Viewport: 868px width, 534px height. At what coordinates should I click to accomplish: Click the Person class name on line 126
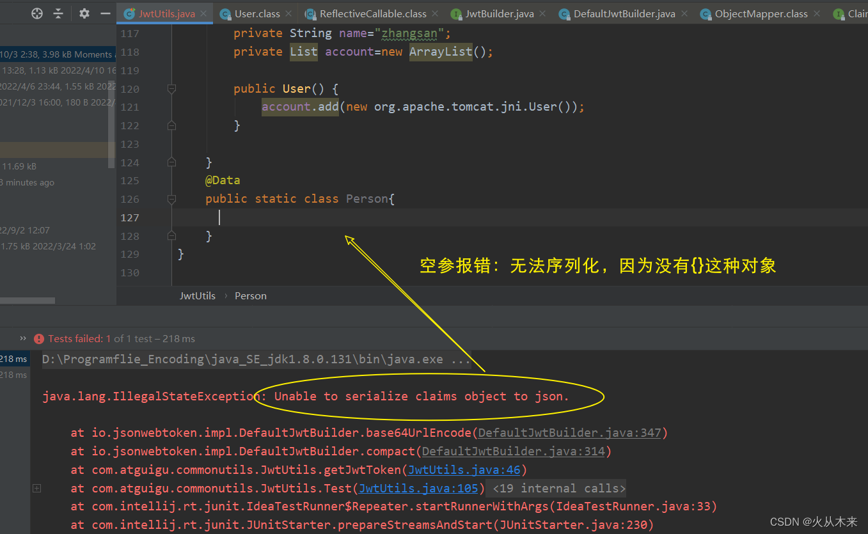[x=367, y=199]
